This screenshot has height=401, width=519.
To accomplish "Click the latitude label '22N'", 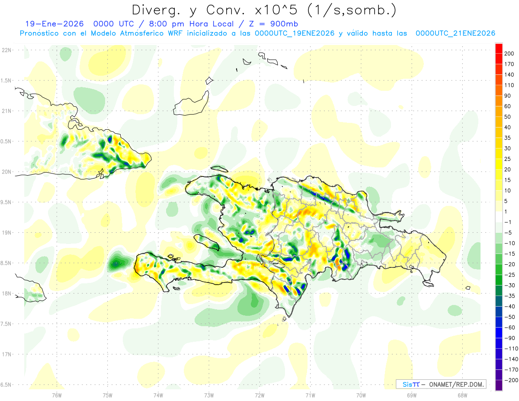I will pyautogui.click(x=6, y=50).
